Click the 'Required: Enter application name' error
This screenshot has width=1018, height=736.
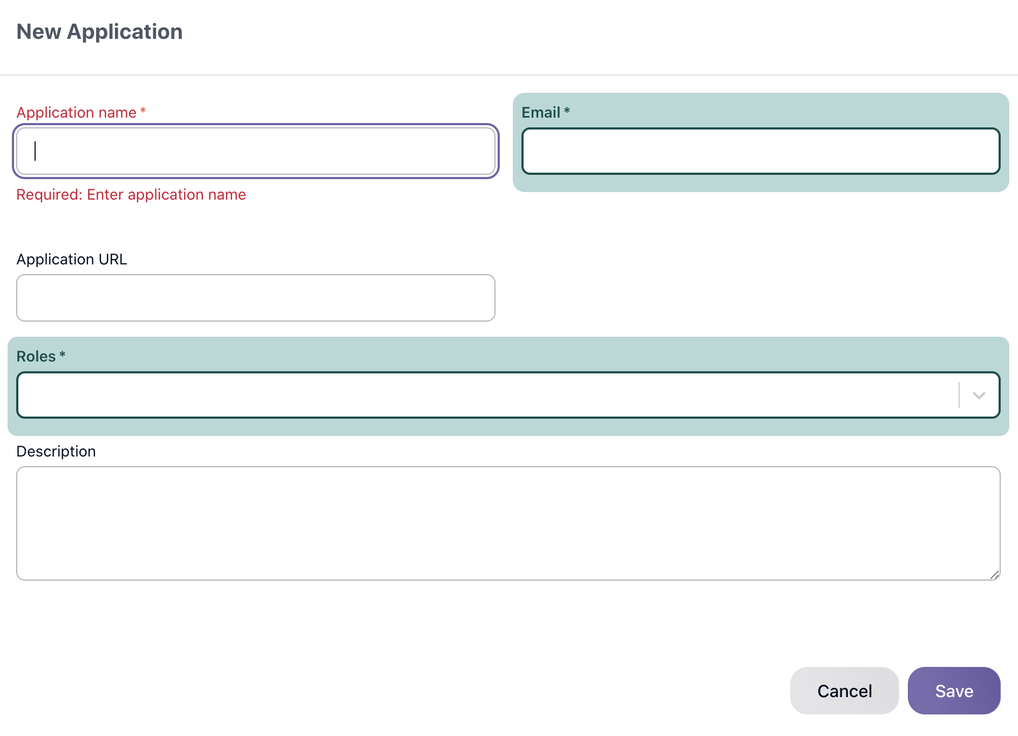tap(131, 195)
